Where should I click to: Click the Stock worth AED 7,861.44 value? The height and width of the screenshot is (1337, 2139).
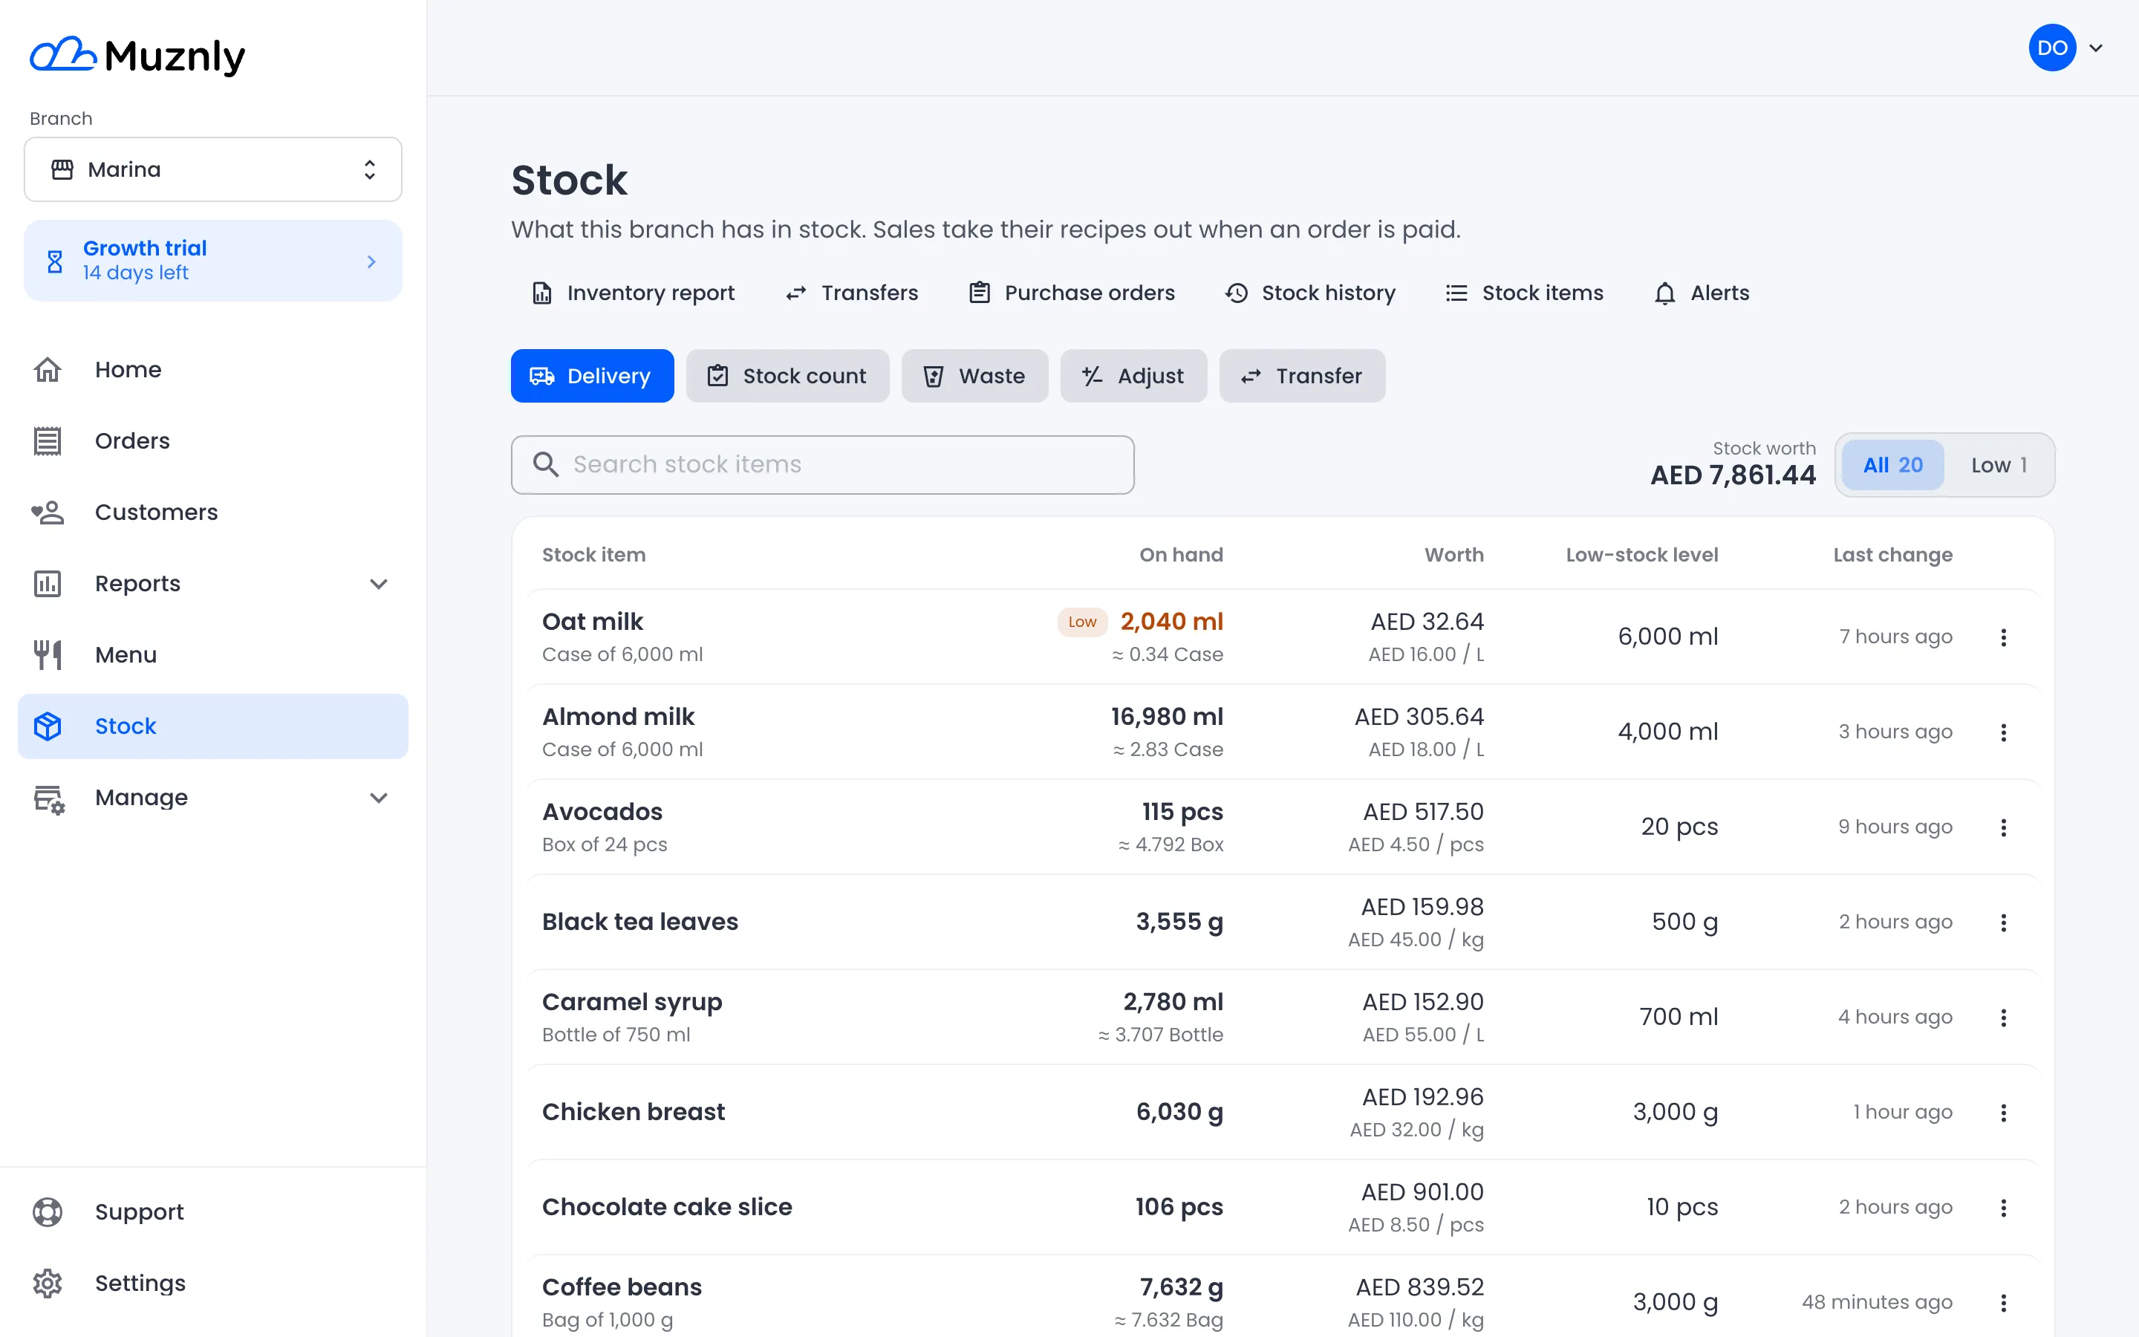point(1733,475)
